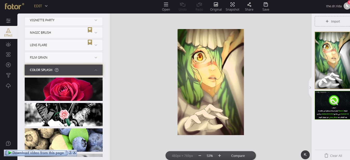Click the Undo toolbar button
This screenshot has height=160, width=350.
tap(183, 7)
